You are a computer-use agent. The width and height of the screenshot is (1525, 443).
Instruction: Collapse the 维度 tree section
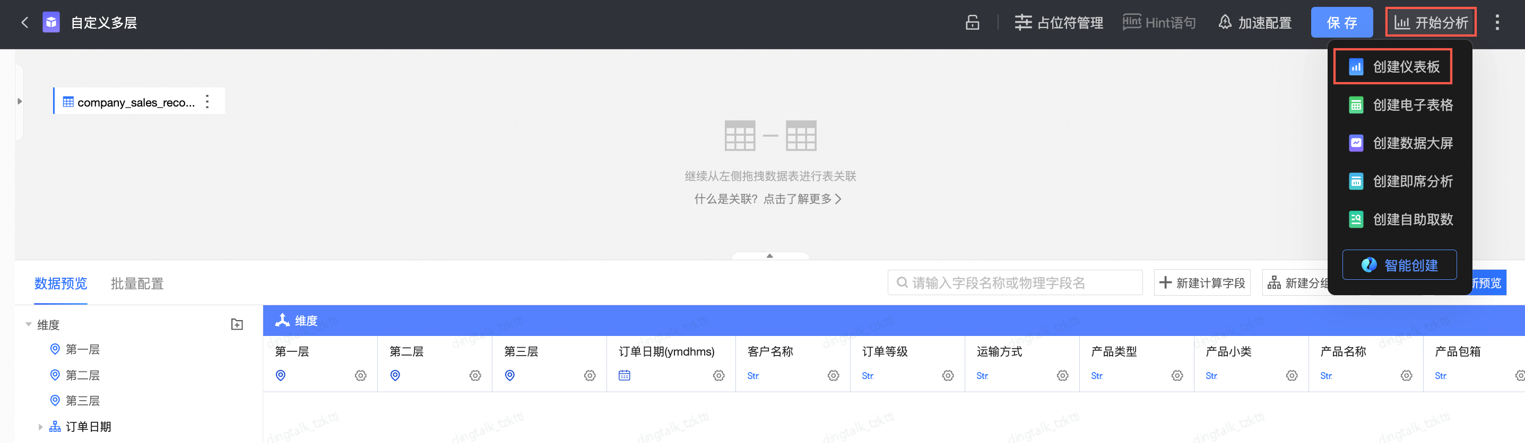click(x=29, y=325)
